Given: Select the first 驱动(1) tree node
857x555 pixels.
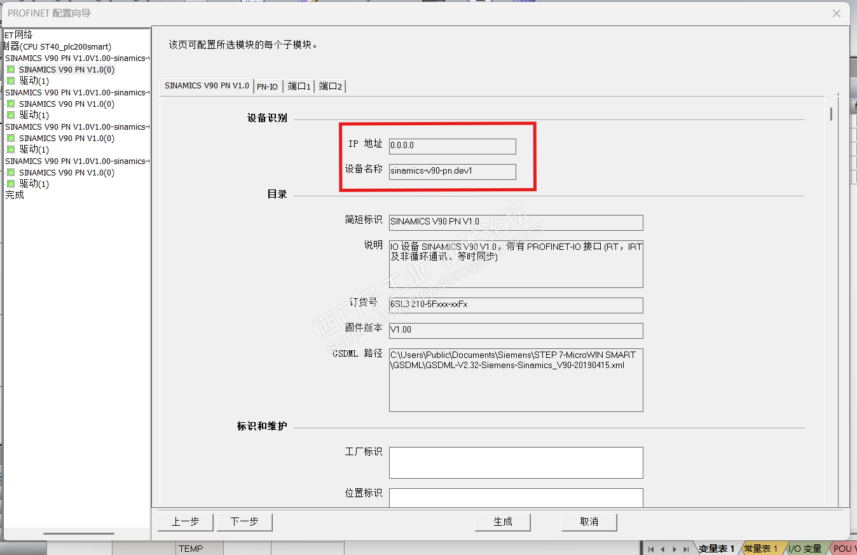Looking at the screenshot, I should click(34, 81).
